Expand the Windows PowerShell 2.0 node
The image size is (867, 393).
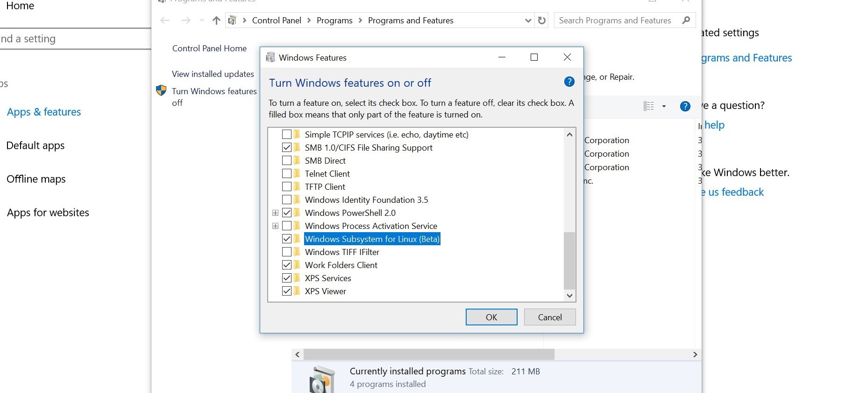276,213
